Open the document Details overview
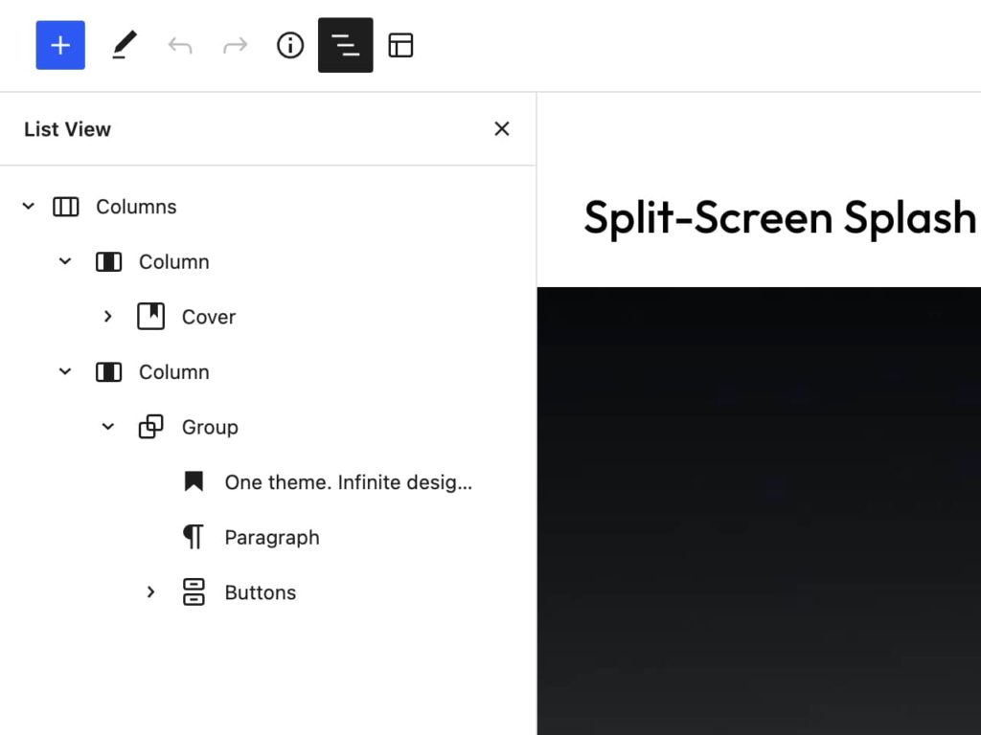Image resolution: width=981 pixels, height=735 pixels. pos(289,44)
